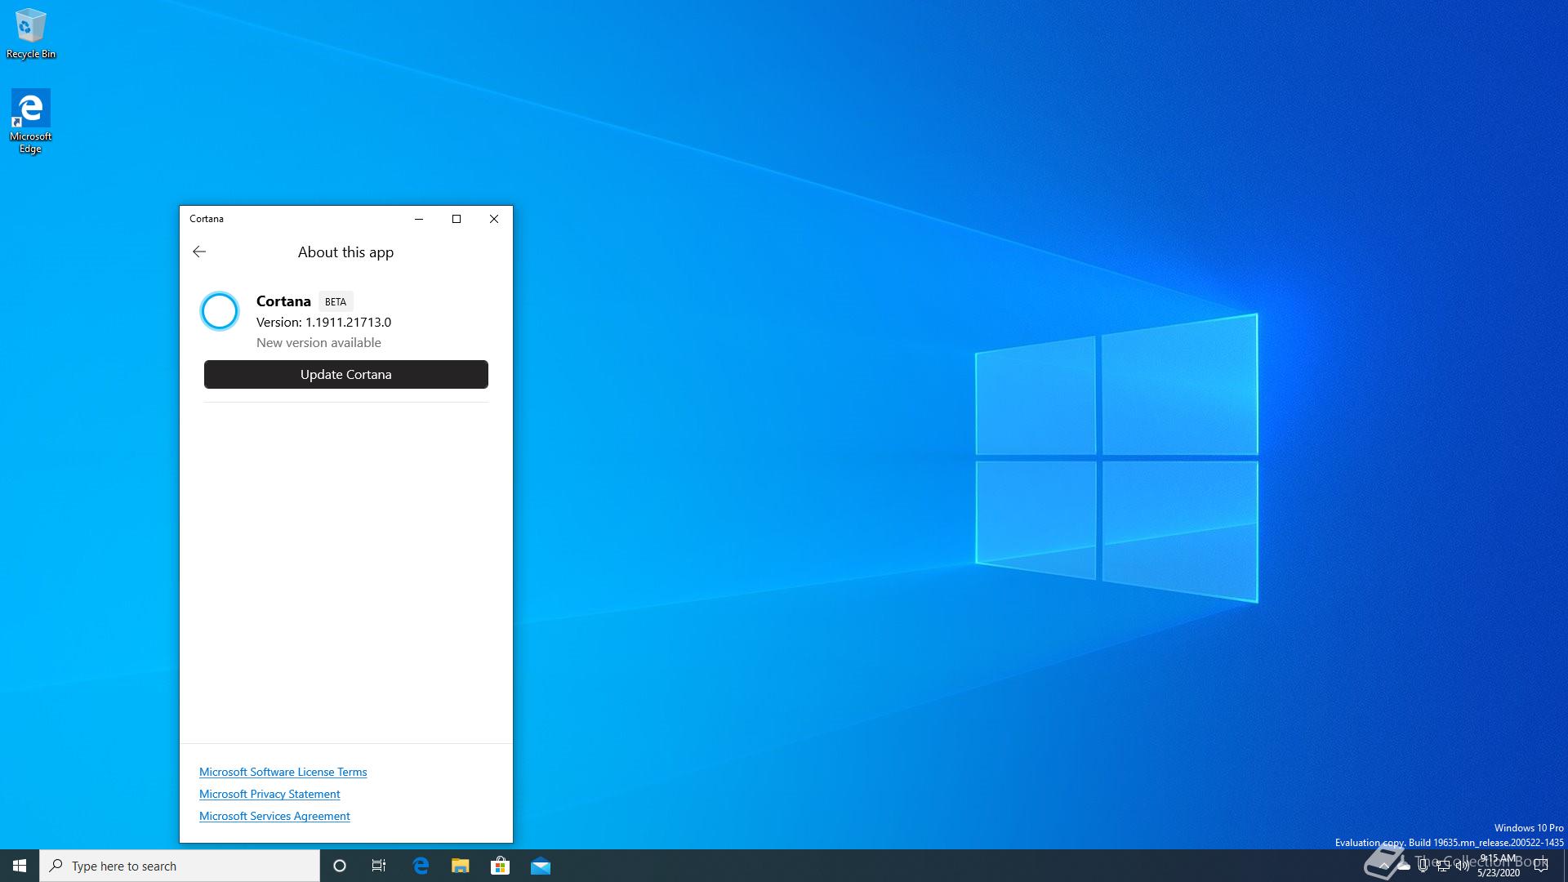Maximize the Cortana window
The width and height of the screenshot is (1568, 882).
click(457, 219)
